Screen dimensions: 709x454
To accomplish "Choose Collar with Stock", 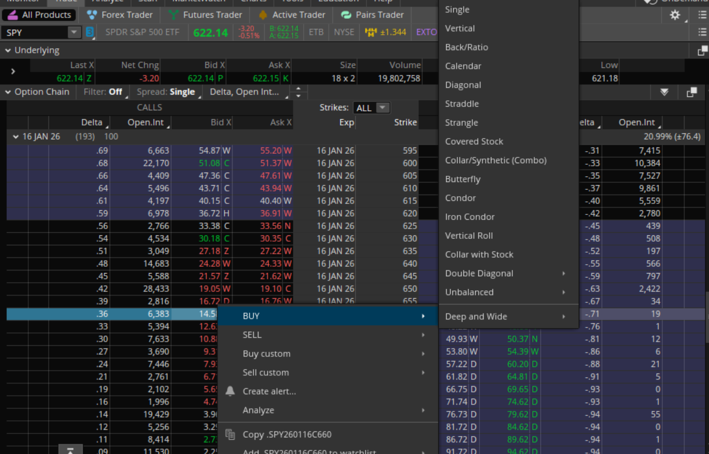I will 508,254.
